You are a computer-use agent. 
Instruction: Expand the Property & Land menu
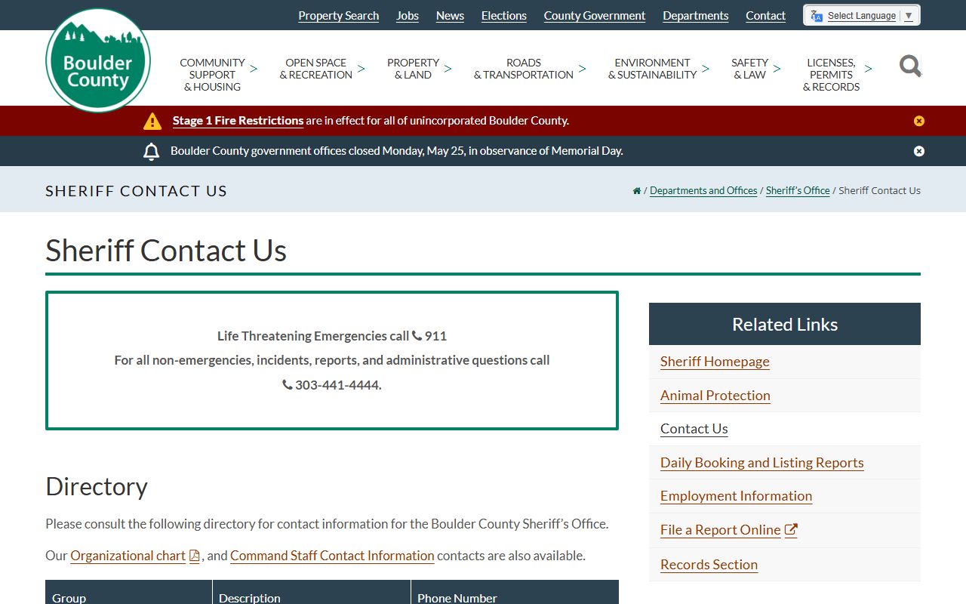418,69
